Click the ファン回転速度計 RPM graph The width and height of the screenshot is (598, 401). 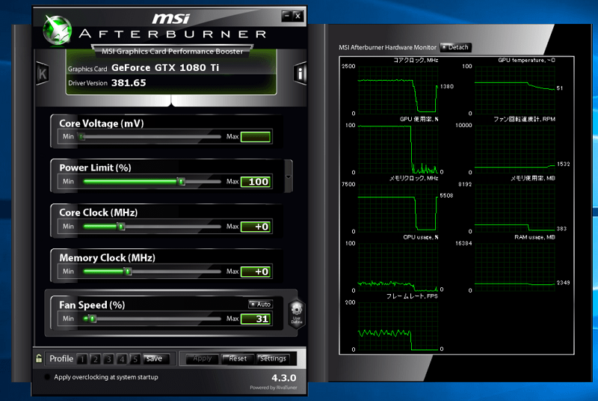[x=515, y=149]
